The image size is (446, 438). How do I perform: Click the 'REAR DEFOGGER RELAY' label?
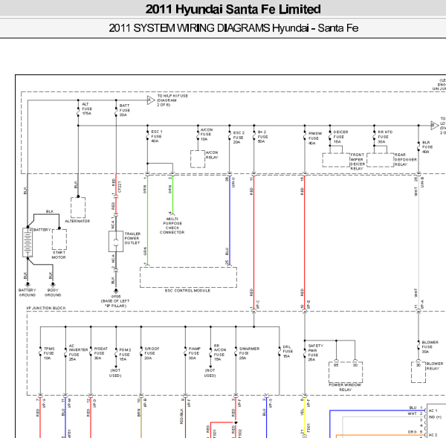point(405,159)
